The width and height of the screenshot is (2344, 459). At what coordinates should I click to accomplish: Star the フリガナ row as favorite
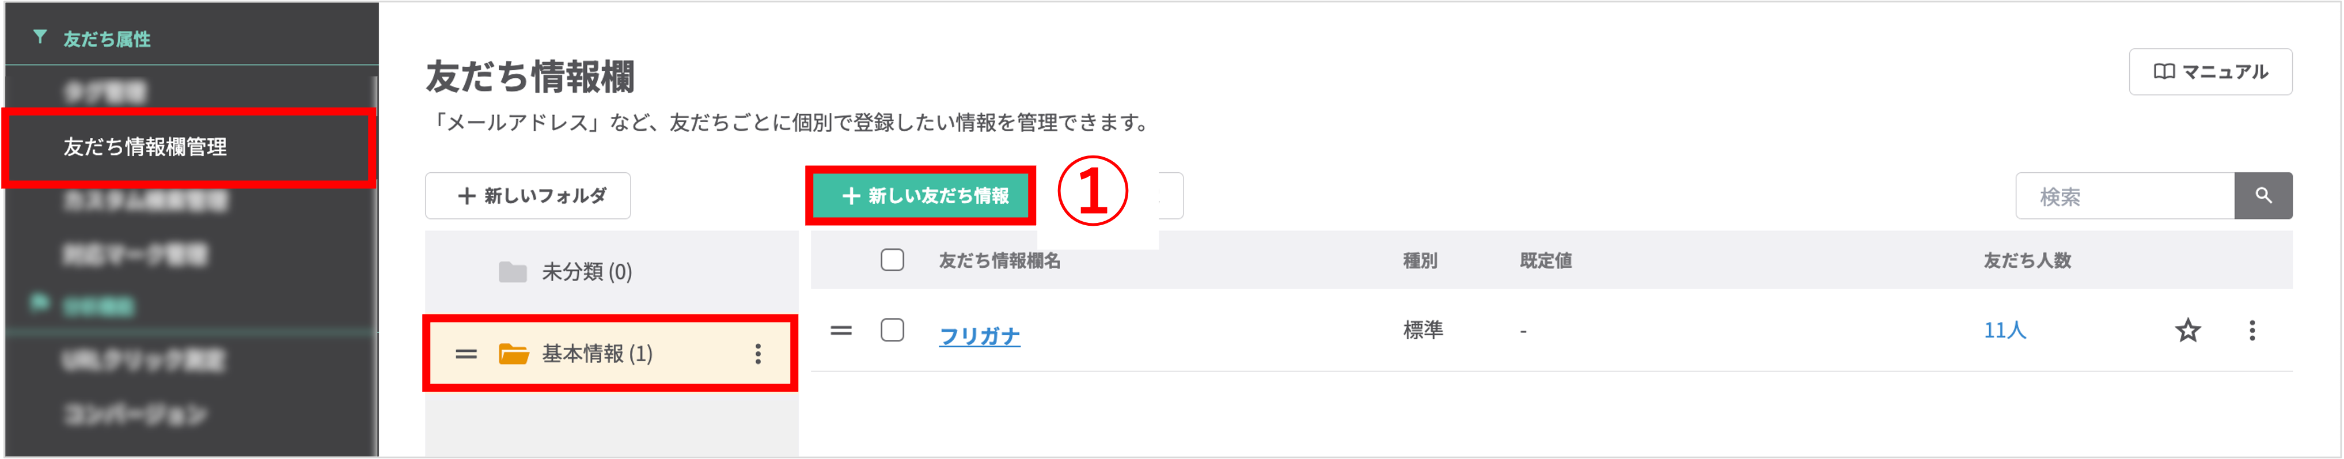coord(2187,331)
